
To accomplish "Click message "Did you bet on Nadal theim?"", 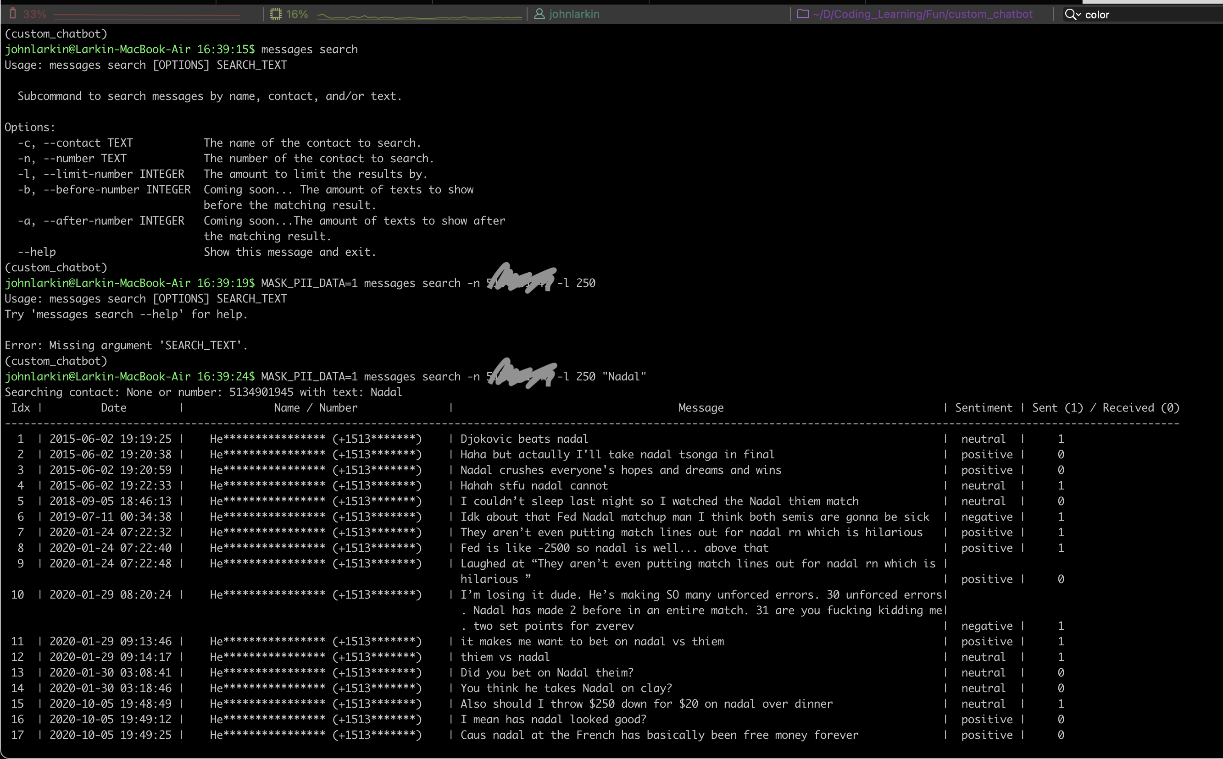I will point(547,673).
